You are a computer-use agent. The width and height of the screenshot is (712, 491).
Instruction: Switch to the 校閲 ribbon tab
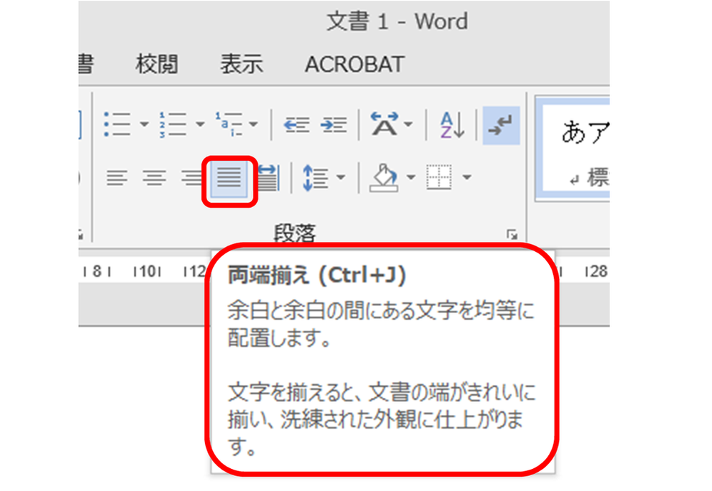point(155,63)
